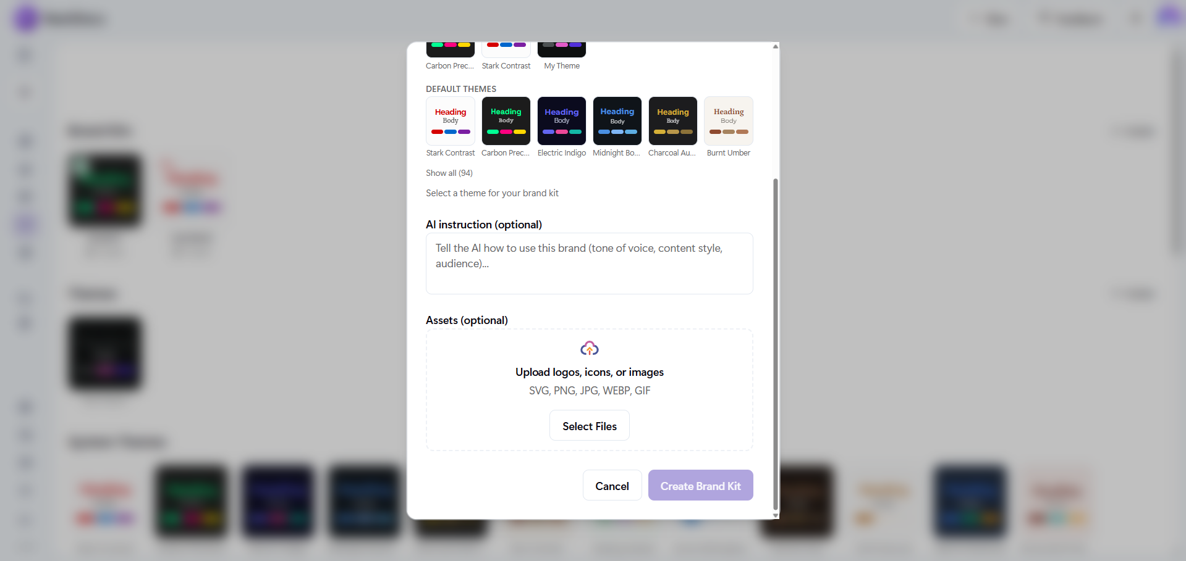This screenshot has width=1186, height=561.
Task: Click the AI instruction text area
Action: pyautogui.click(x=589, y=264)
